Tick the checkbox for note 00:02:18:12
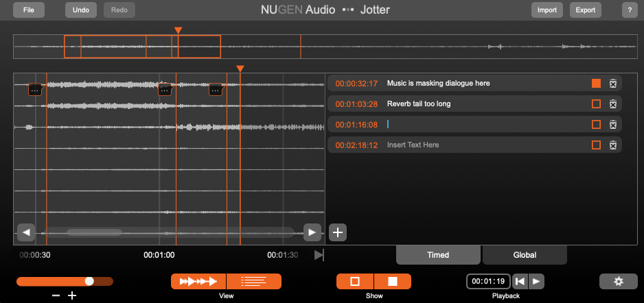This screenshot has height=303, width=644. tap(596, 145)
